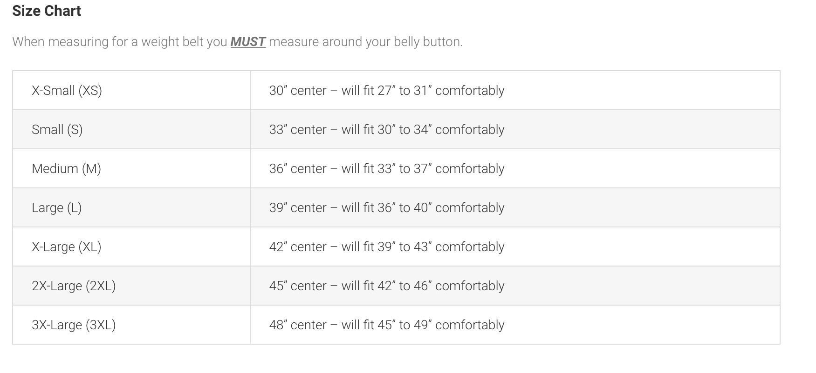Select the X-Large (XL) size cell

click(131, 246)
